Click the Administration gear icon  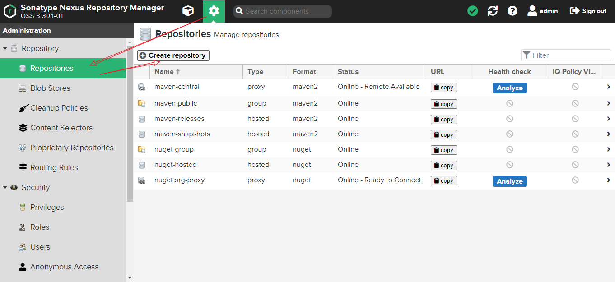[x=214, y=11]
